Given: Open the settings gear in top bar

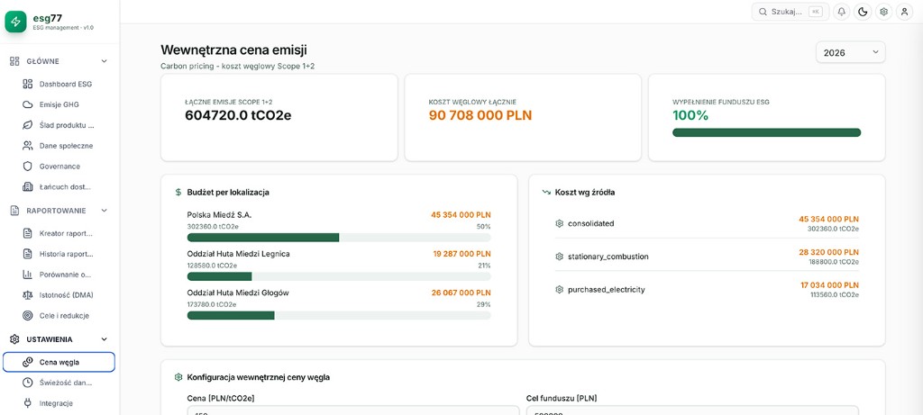Looking at the screenshot, I should coord(883,12).
